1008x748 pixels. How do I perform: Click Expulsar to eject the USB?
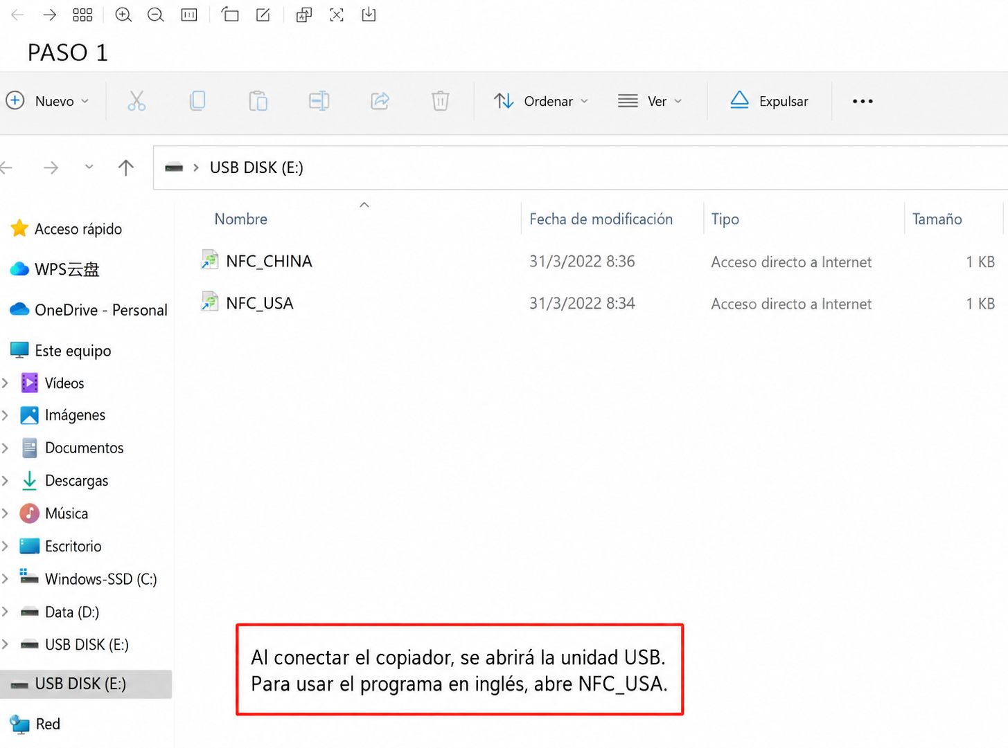[x=769, y=101]
